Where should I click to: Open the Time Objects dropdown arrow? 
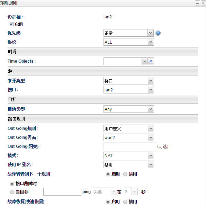[145, 61]
